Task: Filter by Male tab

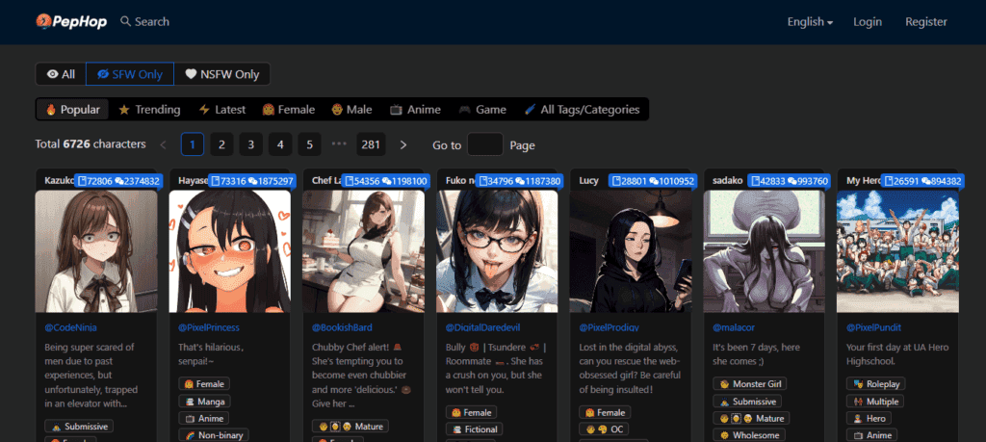Action: [351, 110]
